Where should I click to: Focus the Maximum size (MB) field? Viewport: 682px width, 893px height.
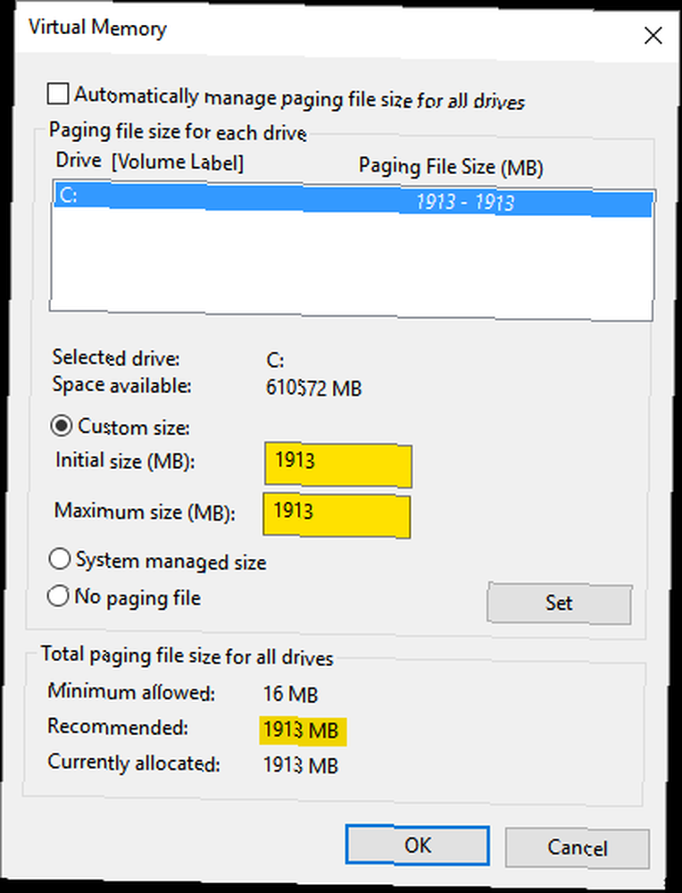[x=337, y=515]
